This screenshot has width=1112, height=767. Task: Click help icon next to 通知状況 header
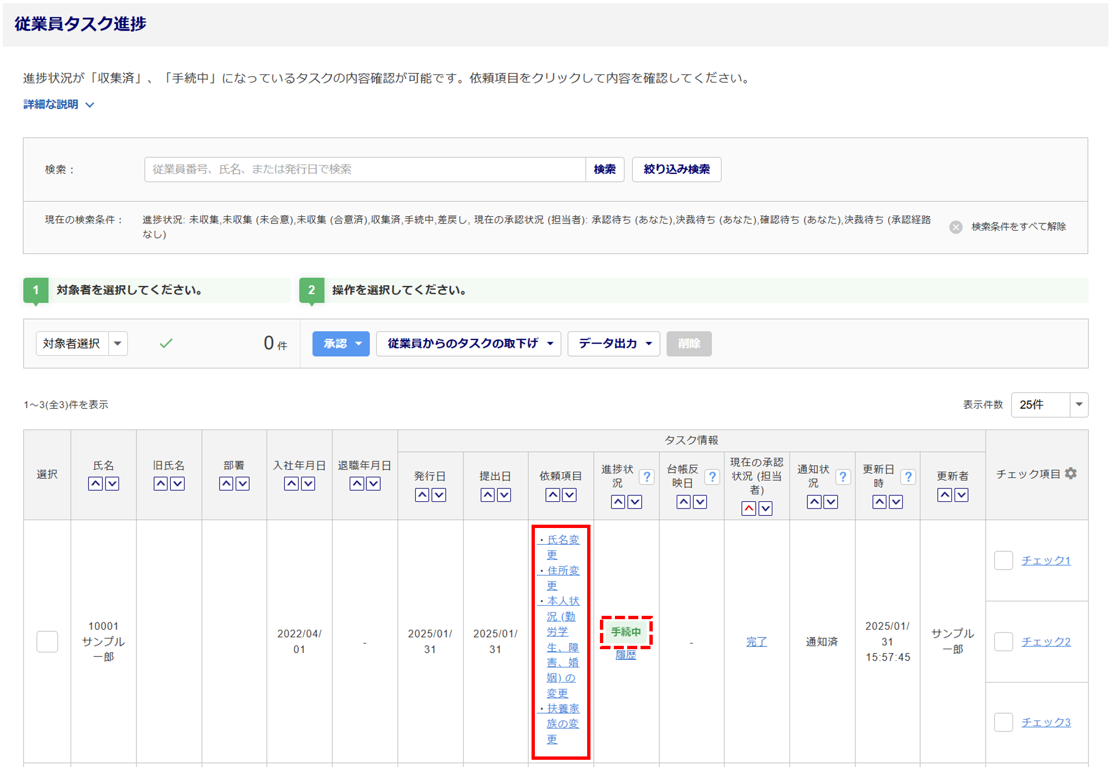point(842,477)
